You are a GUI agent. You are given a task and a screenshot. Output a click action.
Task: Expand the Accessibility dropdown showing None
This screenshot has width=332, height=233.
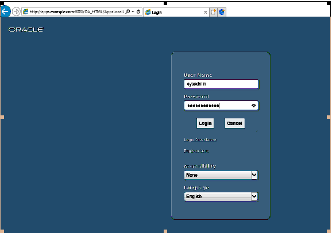pyautogui.click(x=221, y=175)
